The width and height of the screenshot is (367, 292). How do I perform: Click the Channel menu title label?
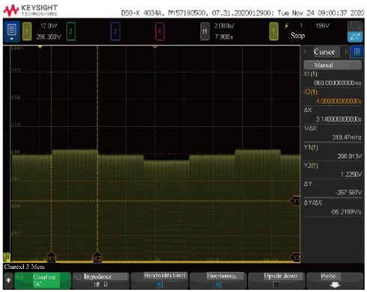coord(24,267)
